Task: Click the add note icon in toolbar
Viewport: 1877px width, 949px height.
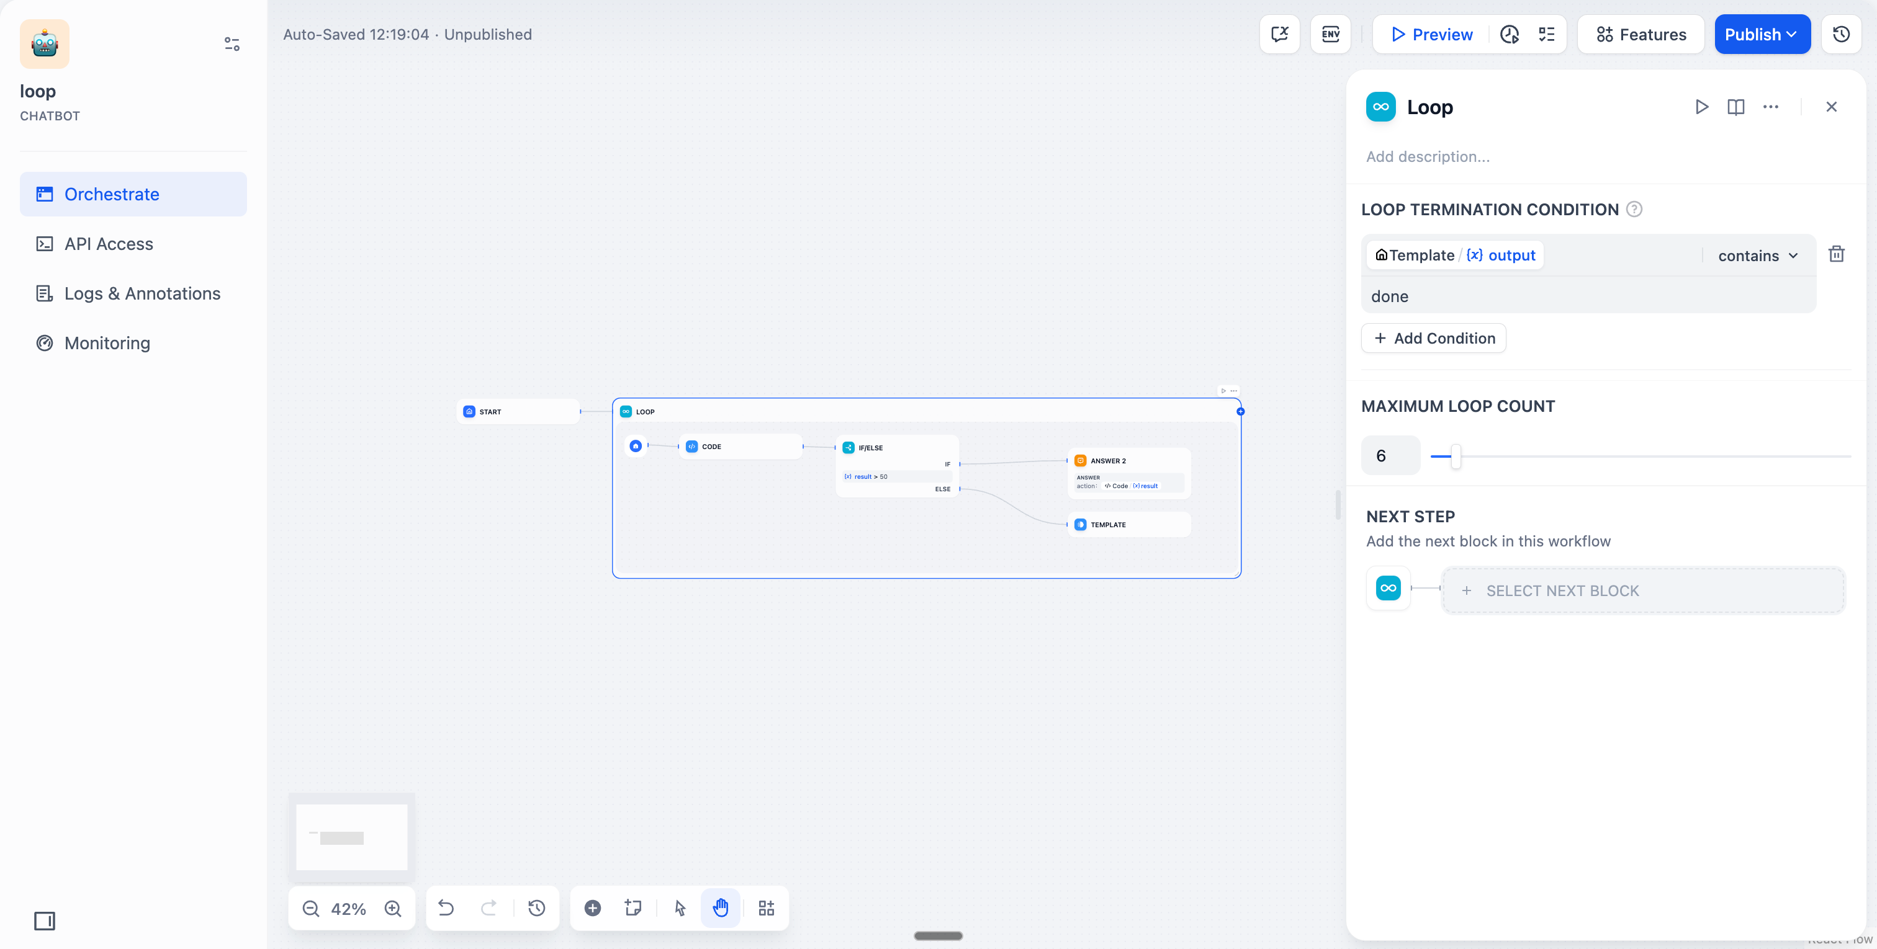Action: 632,907
